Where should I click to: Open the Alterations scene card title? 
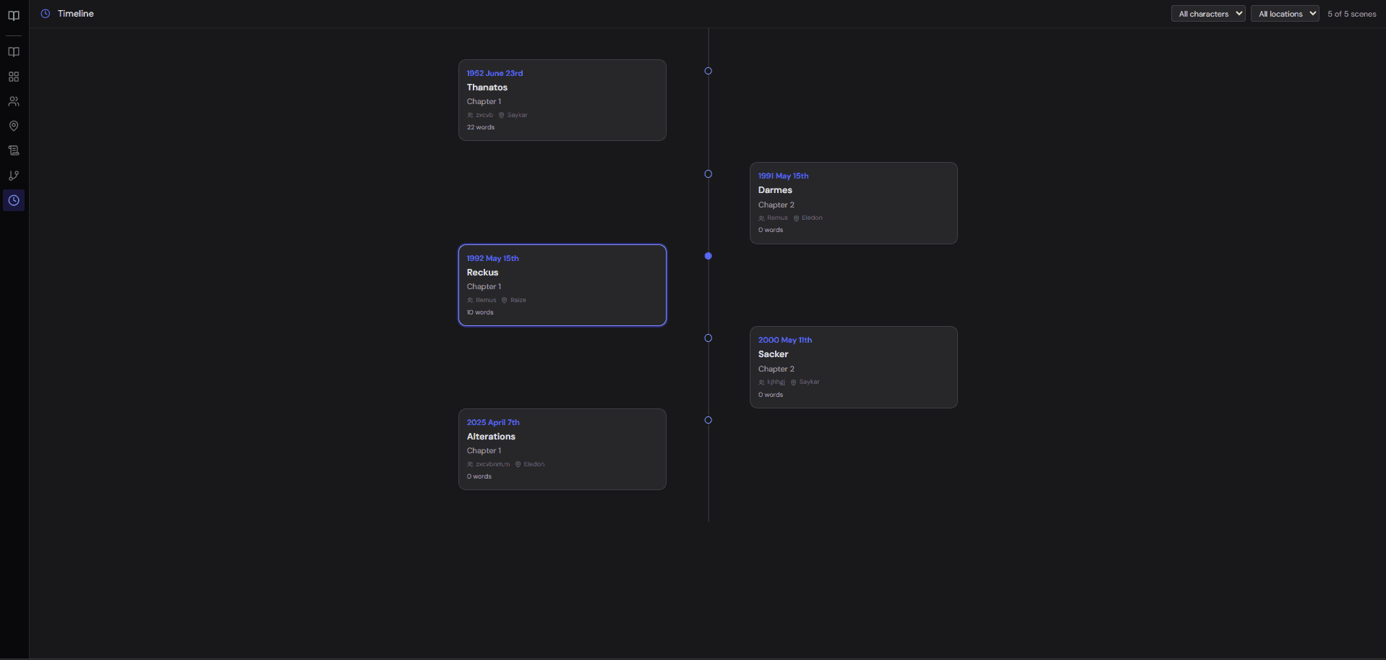(x=491, y=437)
